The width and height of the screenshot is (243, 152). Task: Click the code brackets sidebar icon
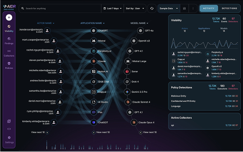click(9, 129)
